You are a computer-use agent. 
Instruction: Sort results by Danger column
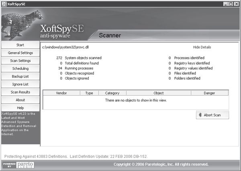(x=209, y=93)
